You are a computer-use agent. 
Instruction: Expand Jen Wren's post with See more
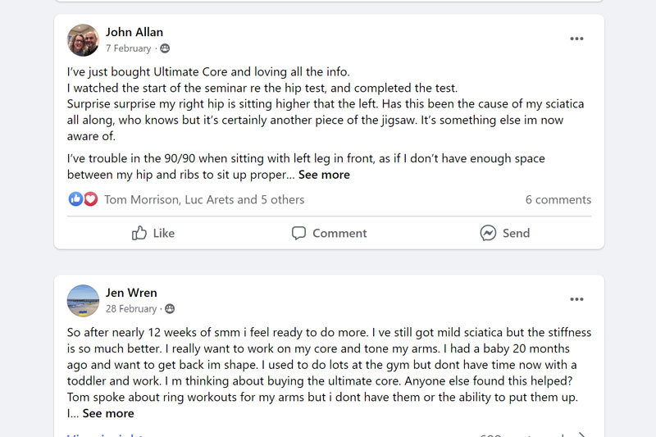(108, 413)
